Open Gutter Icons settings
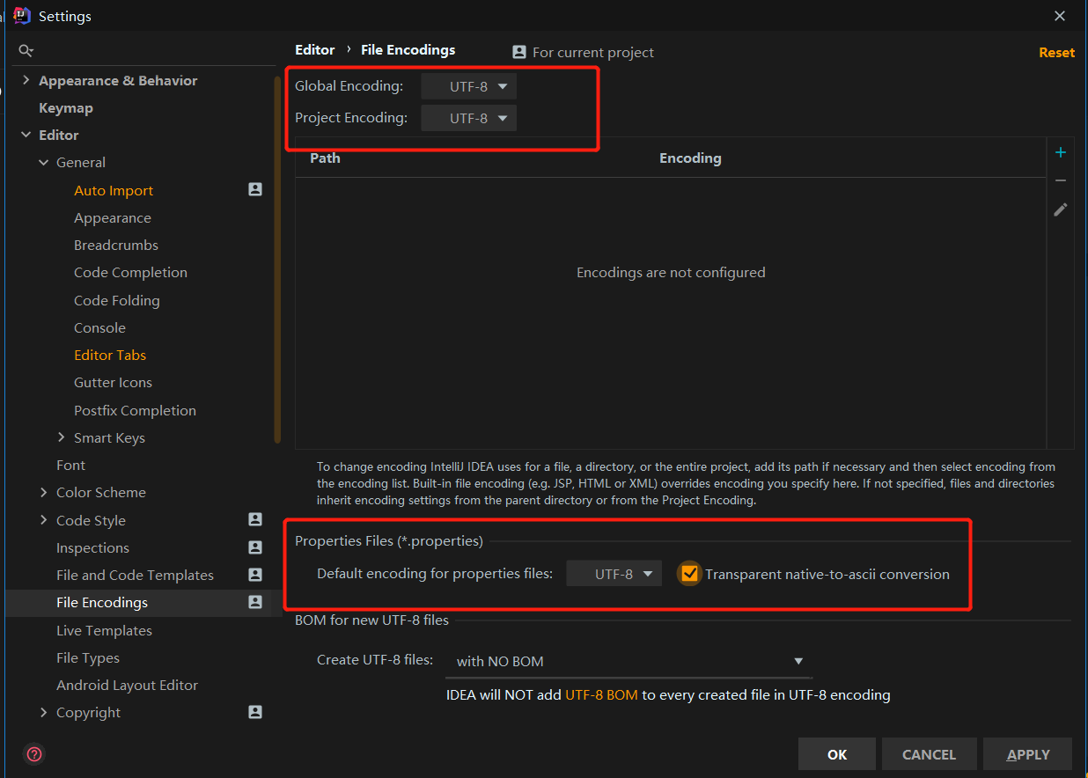 113,382
